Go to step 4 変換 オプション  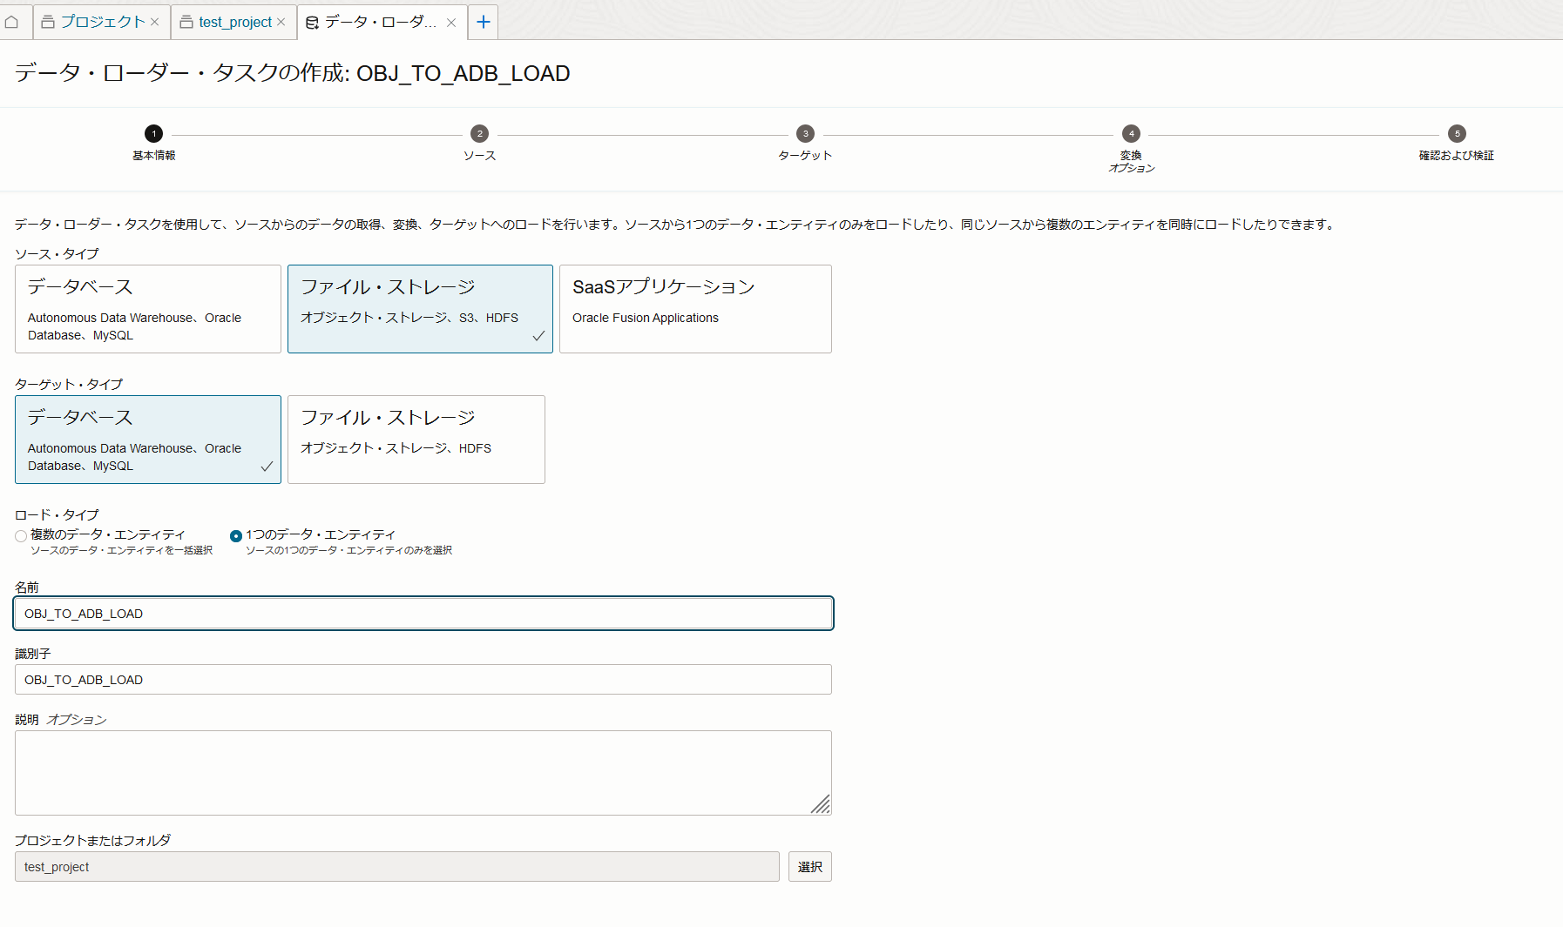[x=1131, y=149]
